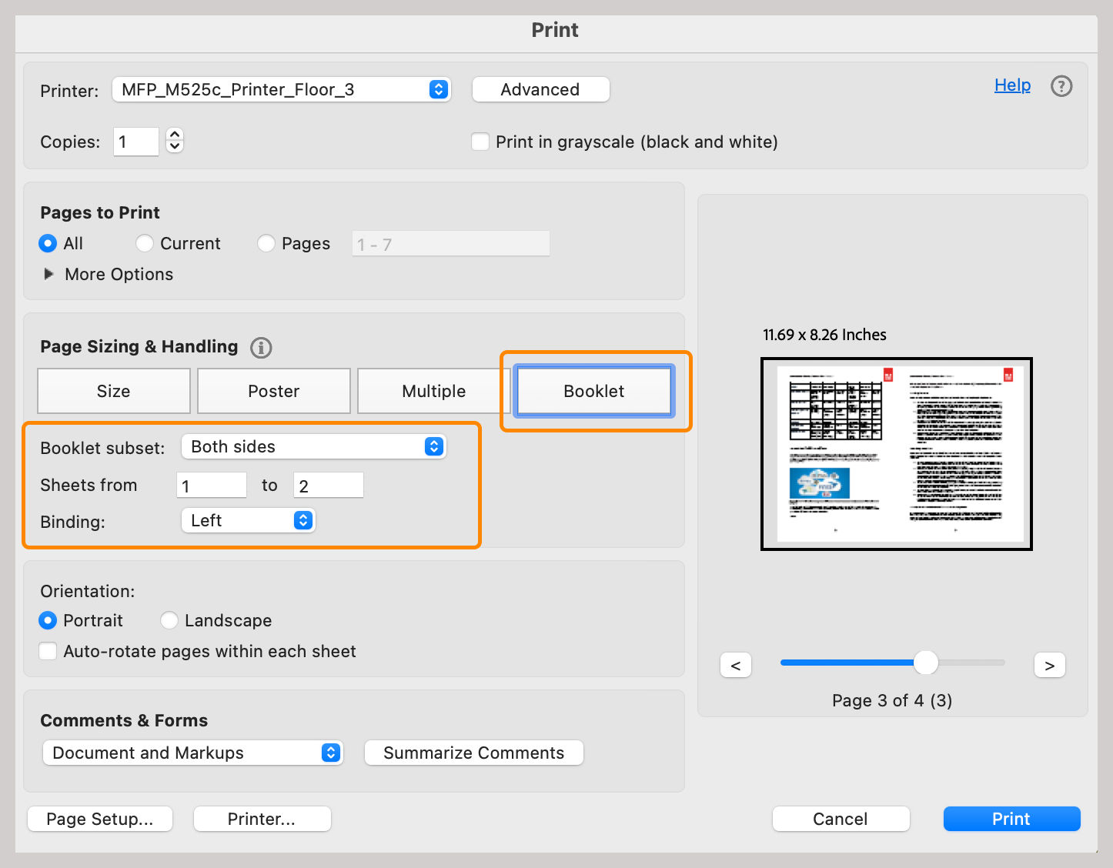Click the page preview slider handle
Screen dimensions: 1113x868
[x=925, y=662]
